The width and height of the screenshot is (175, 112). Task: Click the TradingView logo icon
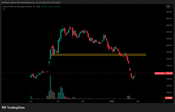(x=4, y=108)
